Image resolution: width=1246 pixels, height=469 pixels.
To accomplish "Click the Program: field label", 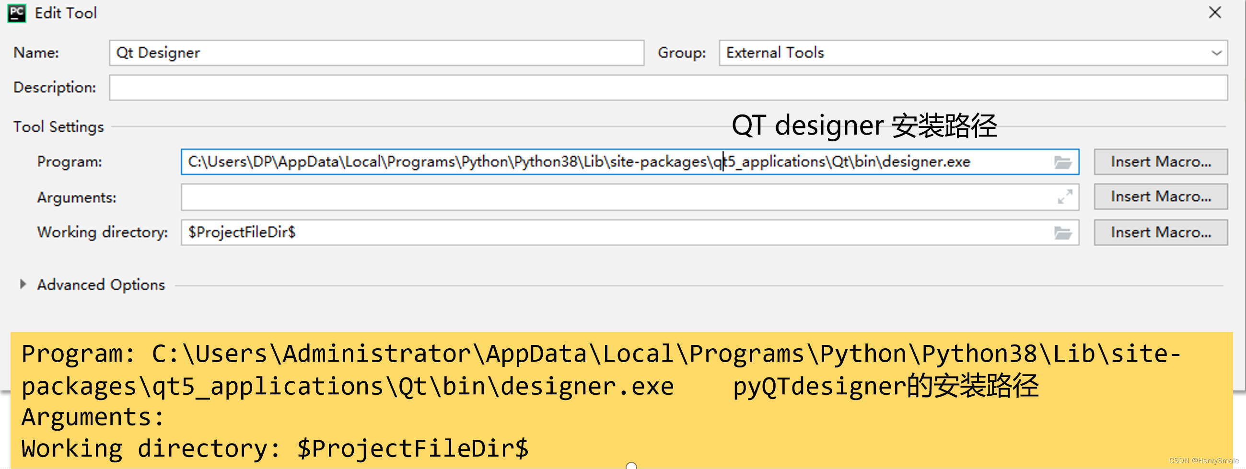I will 70,162.
